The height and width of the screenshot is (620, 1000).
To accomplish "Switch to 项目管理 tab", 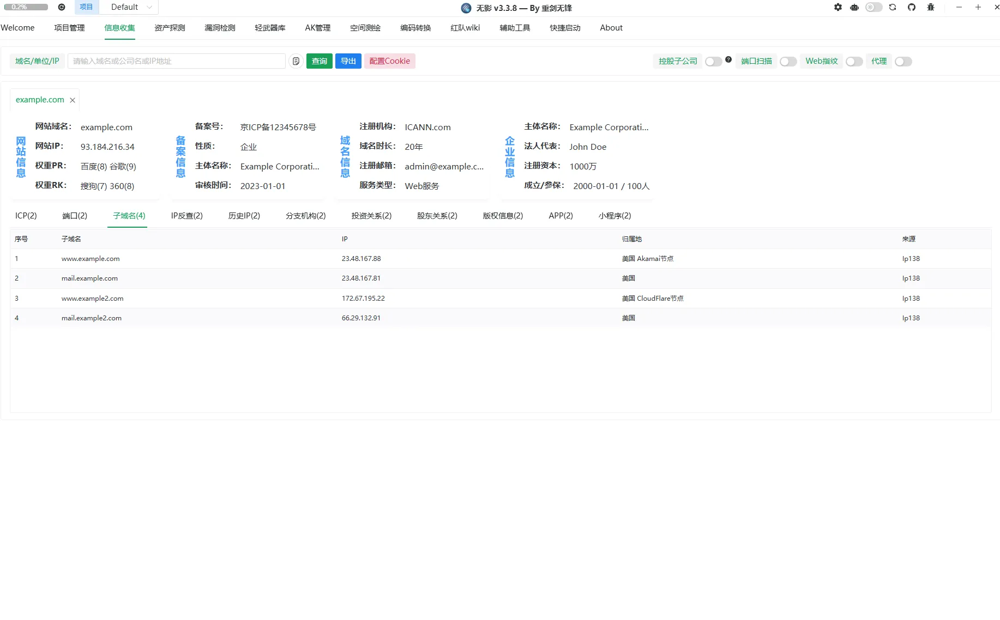I will click(69, 28).
